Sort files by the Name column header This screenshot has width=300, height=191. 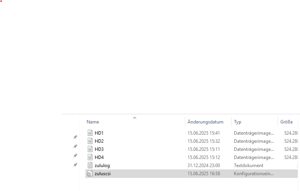click(93, 122)
